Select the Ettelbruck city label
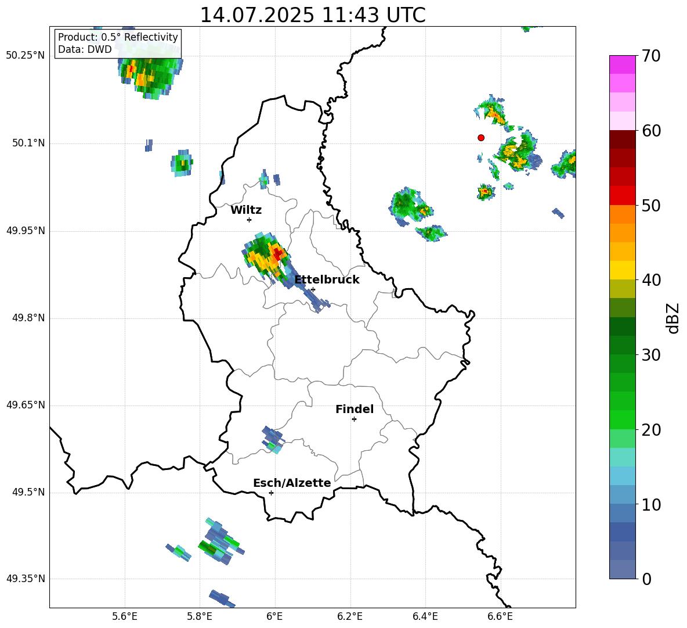The width and height of the screenshot is (687, 628). click(327, 280)
